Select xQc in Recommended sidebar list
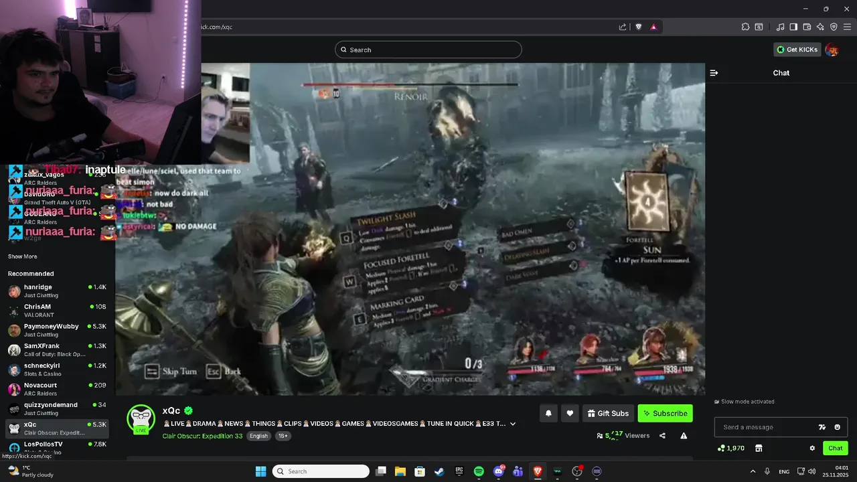The width and height of the screenshot is (857, 482). click(x=58, y=428)
